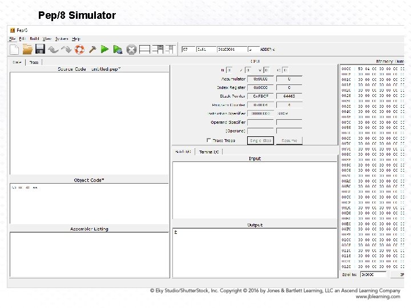
Task: Switch to the code-only view layout icon
Action: click(x=144, y=49)
